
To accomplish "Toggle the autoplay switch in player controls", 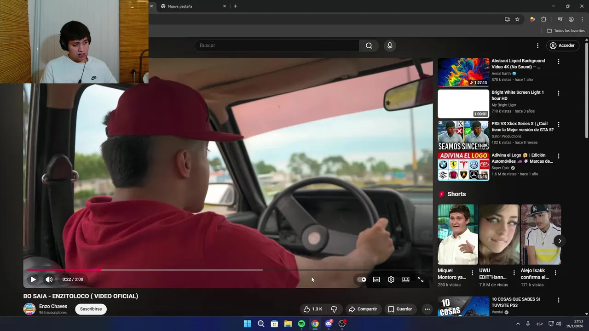I will click(x=362, y=279).
